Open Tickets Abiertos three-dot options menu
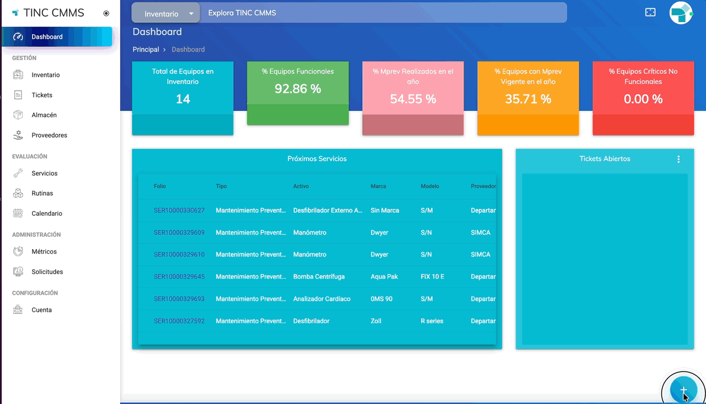 click(678, 159)
